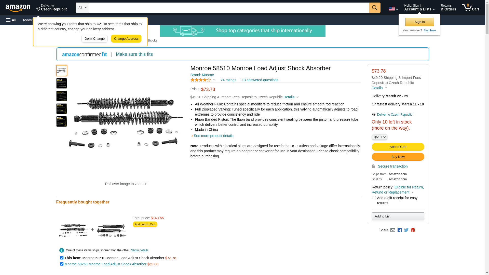Screen dimensions: 489x275
Task: Open the cart icon
Action: (470, 8)
